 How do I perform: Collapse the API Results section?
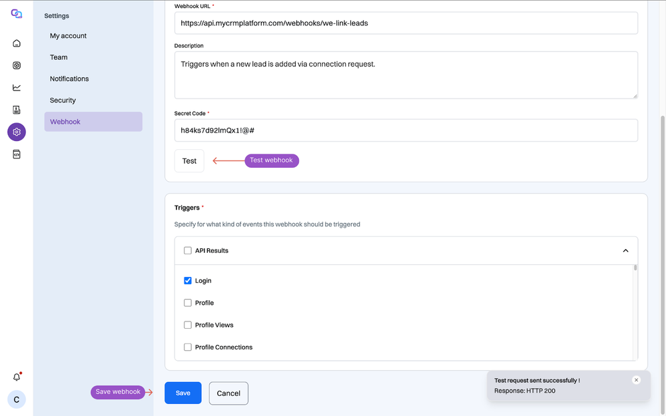[x=625, y=250]
